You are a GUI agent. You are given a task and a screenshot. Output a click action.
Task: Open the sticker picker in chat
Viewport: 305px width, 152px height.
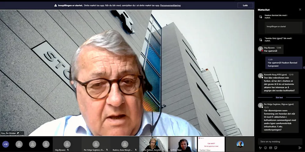tap(276, 148)
